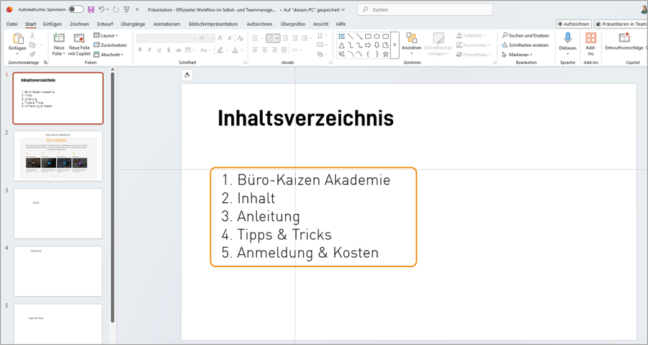The width and height of the screenshot is (648, 345).
Task: Click the text "4. Tipps & Tricks"
Action: 276,234
